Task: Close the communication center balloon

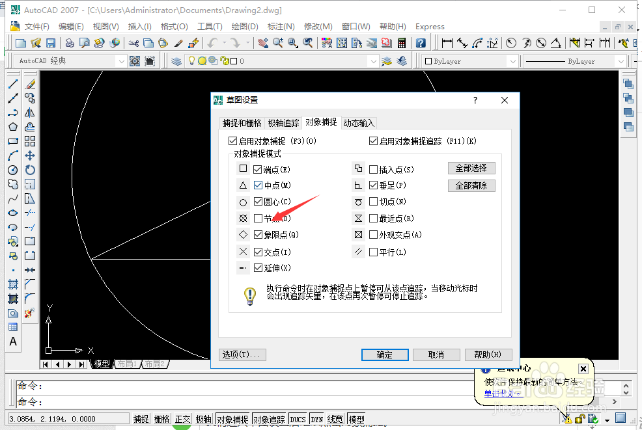Action: [583, 369]
